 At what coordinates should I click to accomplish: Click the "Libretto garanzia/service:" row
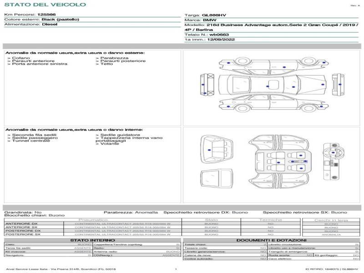click(225, 252)
